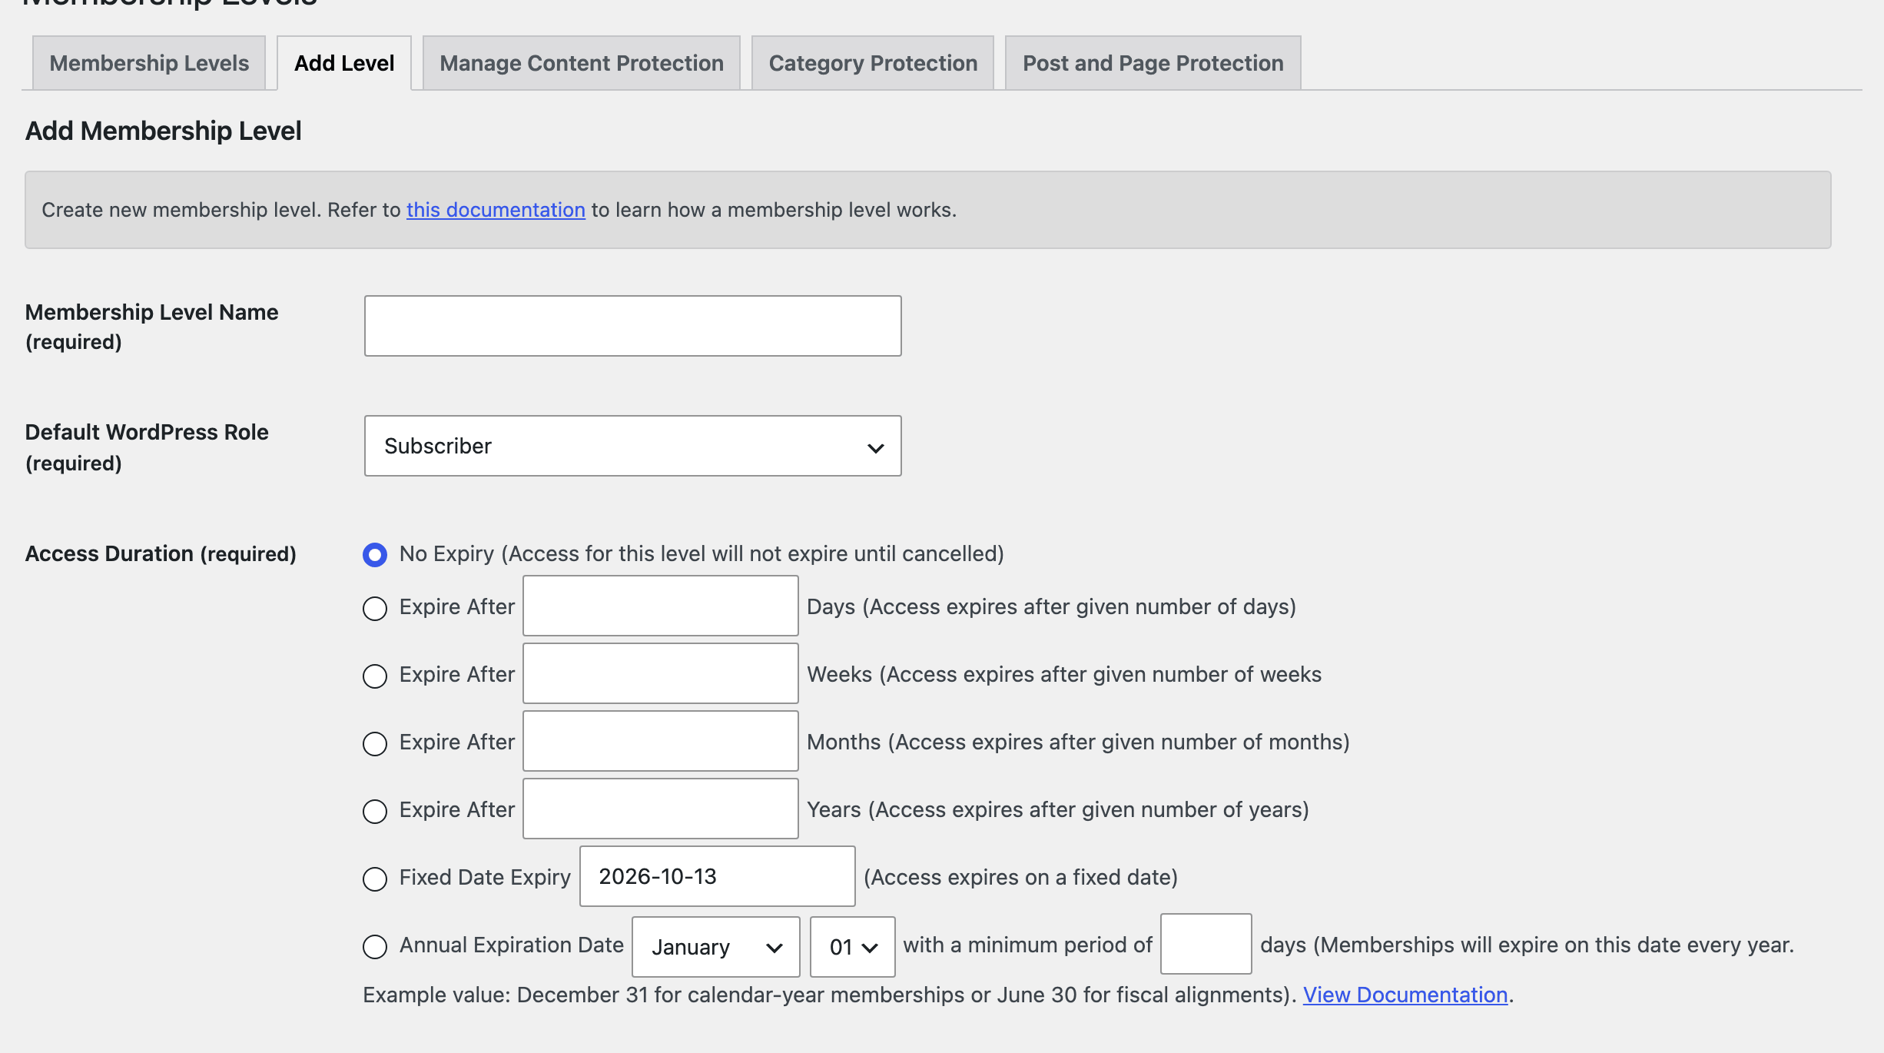1884x1053 pixels.
Task: Choose Expire After Days radio option
Action: (375, 608)
